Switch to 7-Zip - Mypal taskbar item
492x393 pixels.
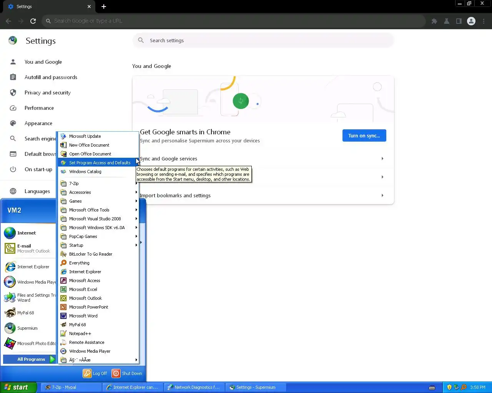(x=71, y=387)
